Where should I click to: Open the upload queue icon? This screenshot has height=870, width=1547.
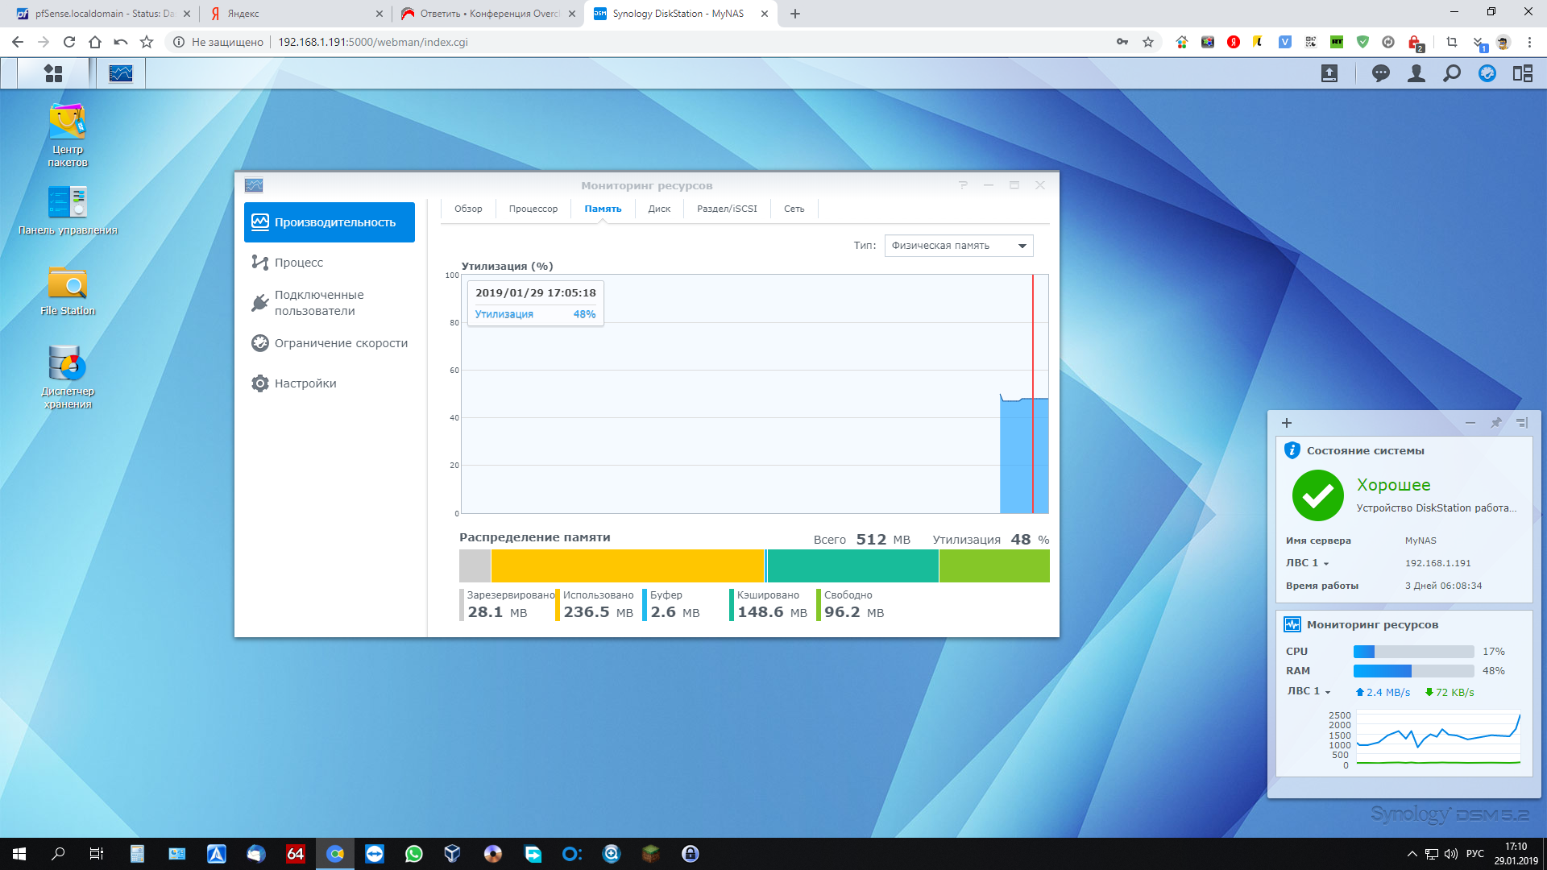pos(1329,73)
